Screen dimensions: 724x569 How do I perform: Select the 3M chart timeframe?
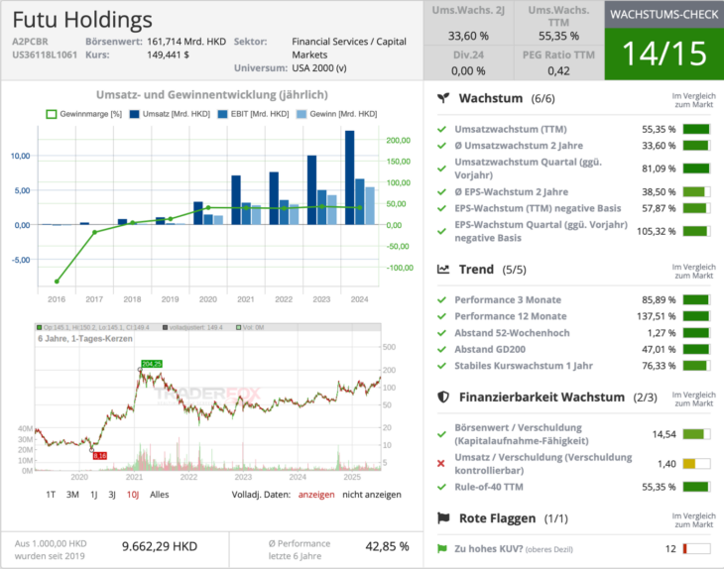coord(72,495)
